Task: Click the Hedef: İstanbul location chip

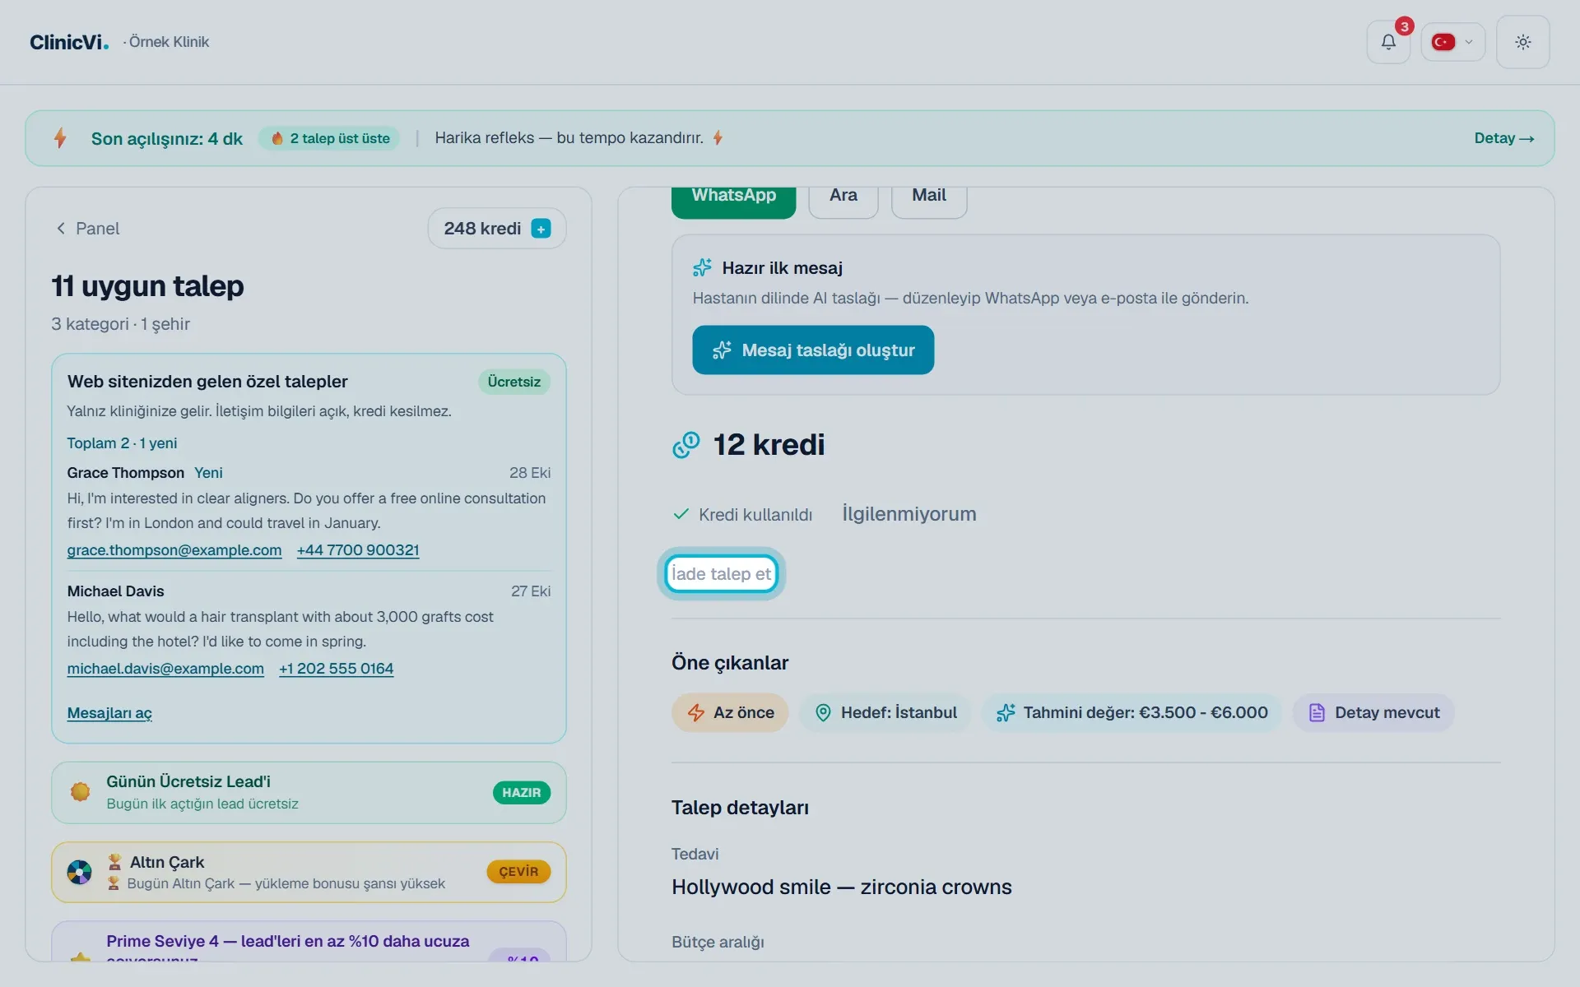Action: coord(885,713)
